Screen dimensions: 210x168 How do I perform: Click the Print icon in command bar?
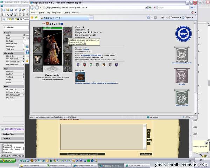[x=163, y=17]
